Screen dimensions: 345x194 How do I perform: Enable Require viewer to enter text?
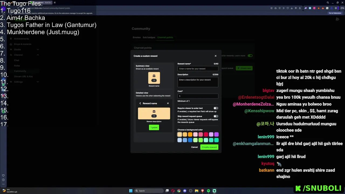click(x=216, y=108)
